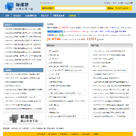Open the 首页 navigation tab
This screenshot has width=136, height=136.
coord(7,16)
